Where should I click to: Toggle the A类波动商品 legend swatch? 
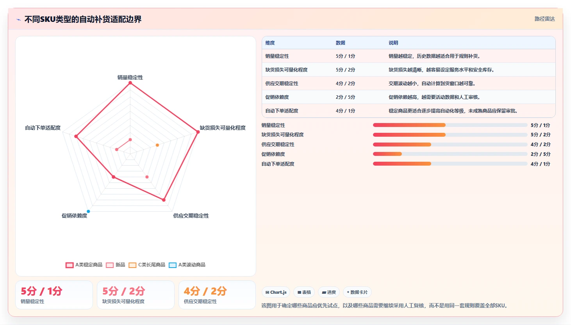click(x=173, y=265)
